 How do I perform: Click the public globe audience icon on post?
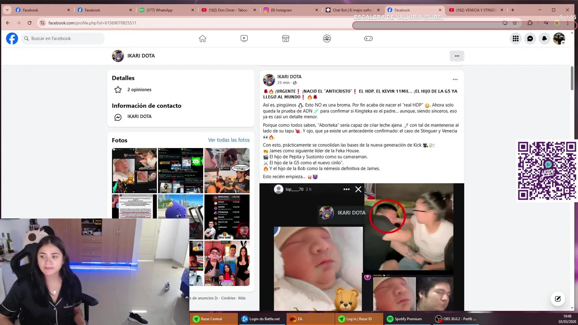coord(294,83)
